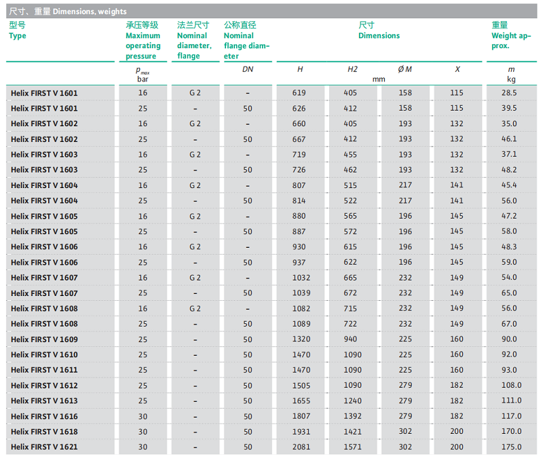This screenshot has height=459, width=543.
Task: Click weight value '46.1'
Action: tap(509, 139)
